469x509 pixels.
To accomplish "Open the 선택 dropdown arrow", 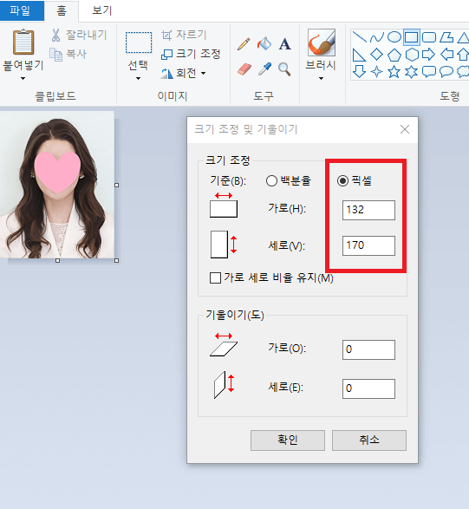I will (x=138, y=79).
